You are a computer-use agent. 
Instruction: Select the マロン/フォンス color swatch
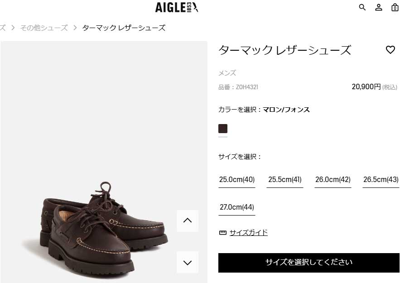(x=223, y=129)
